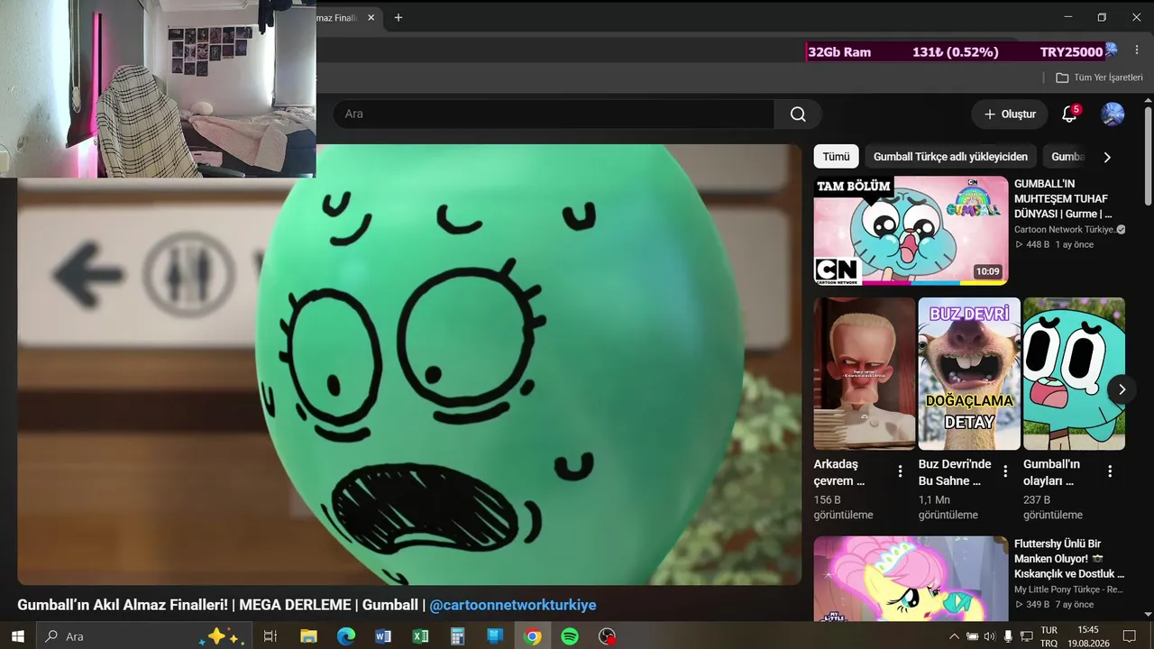Launch Microsoft Excel from the taskbar
The image size is (1154, 649).
click(420, 636)
